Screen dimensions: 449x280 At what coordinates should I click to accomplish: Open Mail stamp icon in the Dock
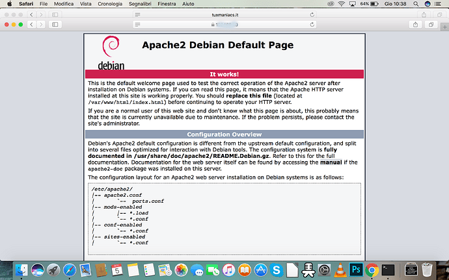coord(85,270)
